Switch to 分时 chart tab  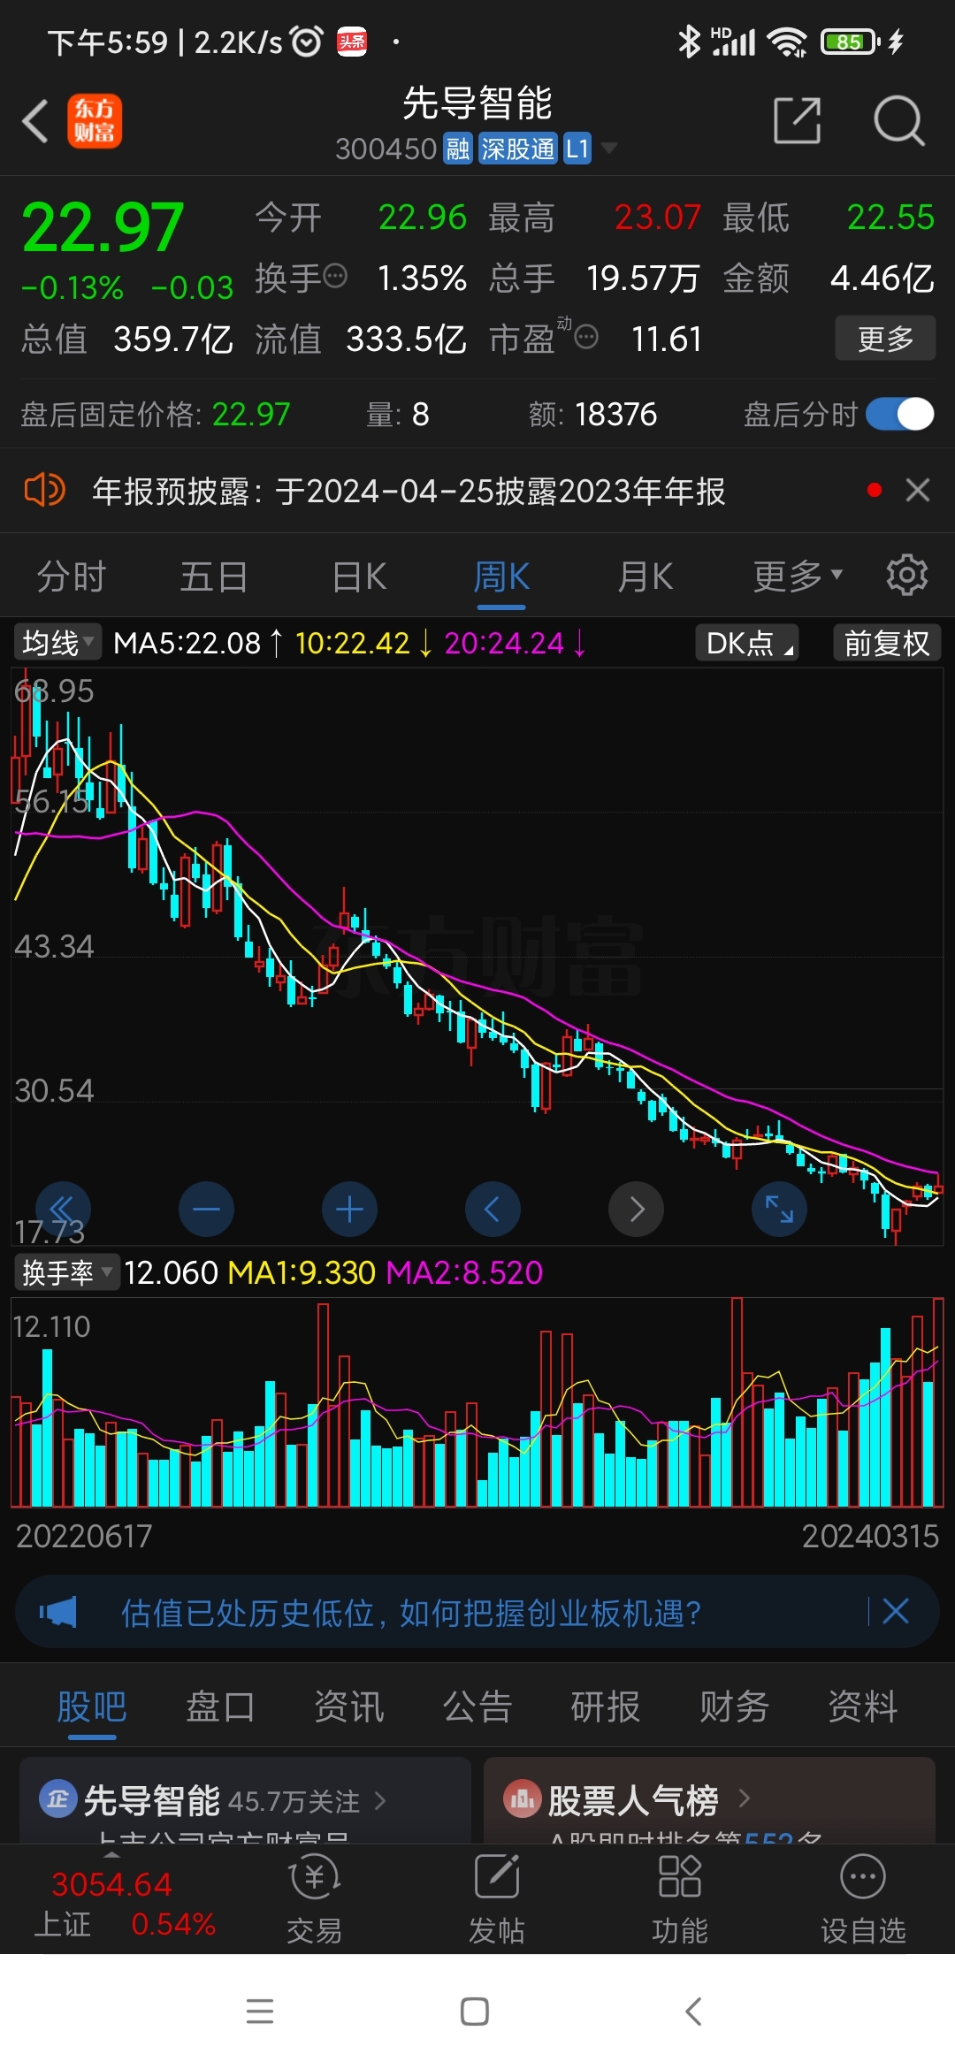coord(71,576)
